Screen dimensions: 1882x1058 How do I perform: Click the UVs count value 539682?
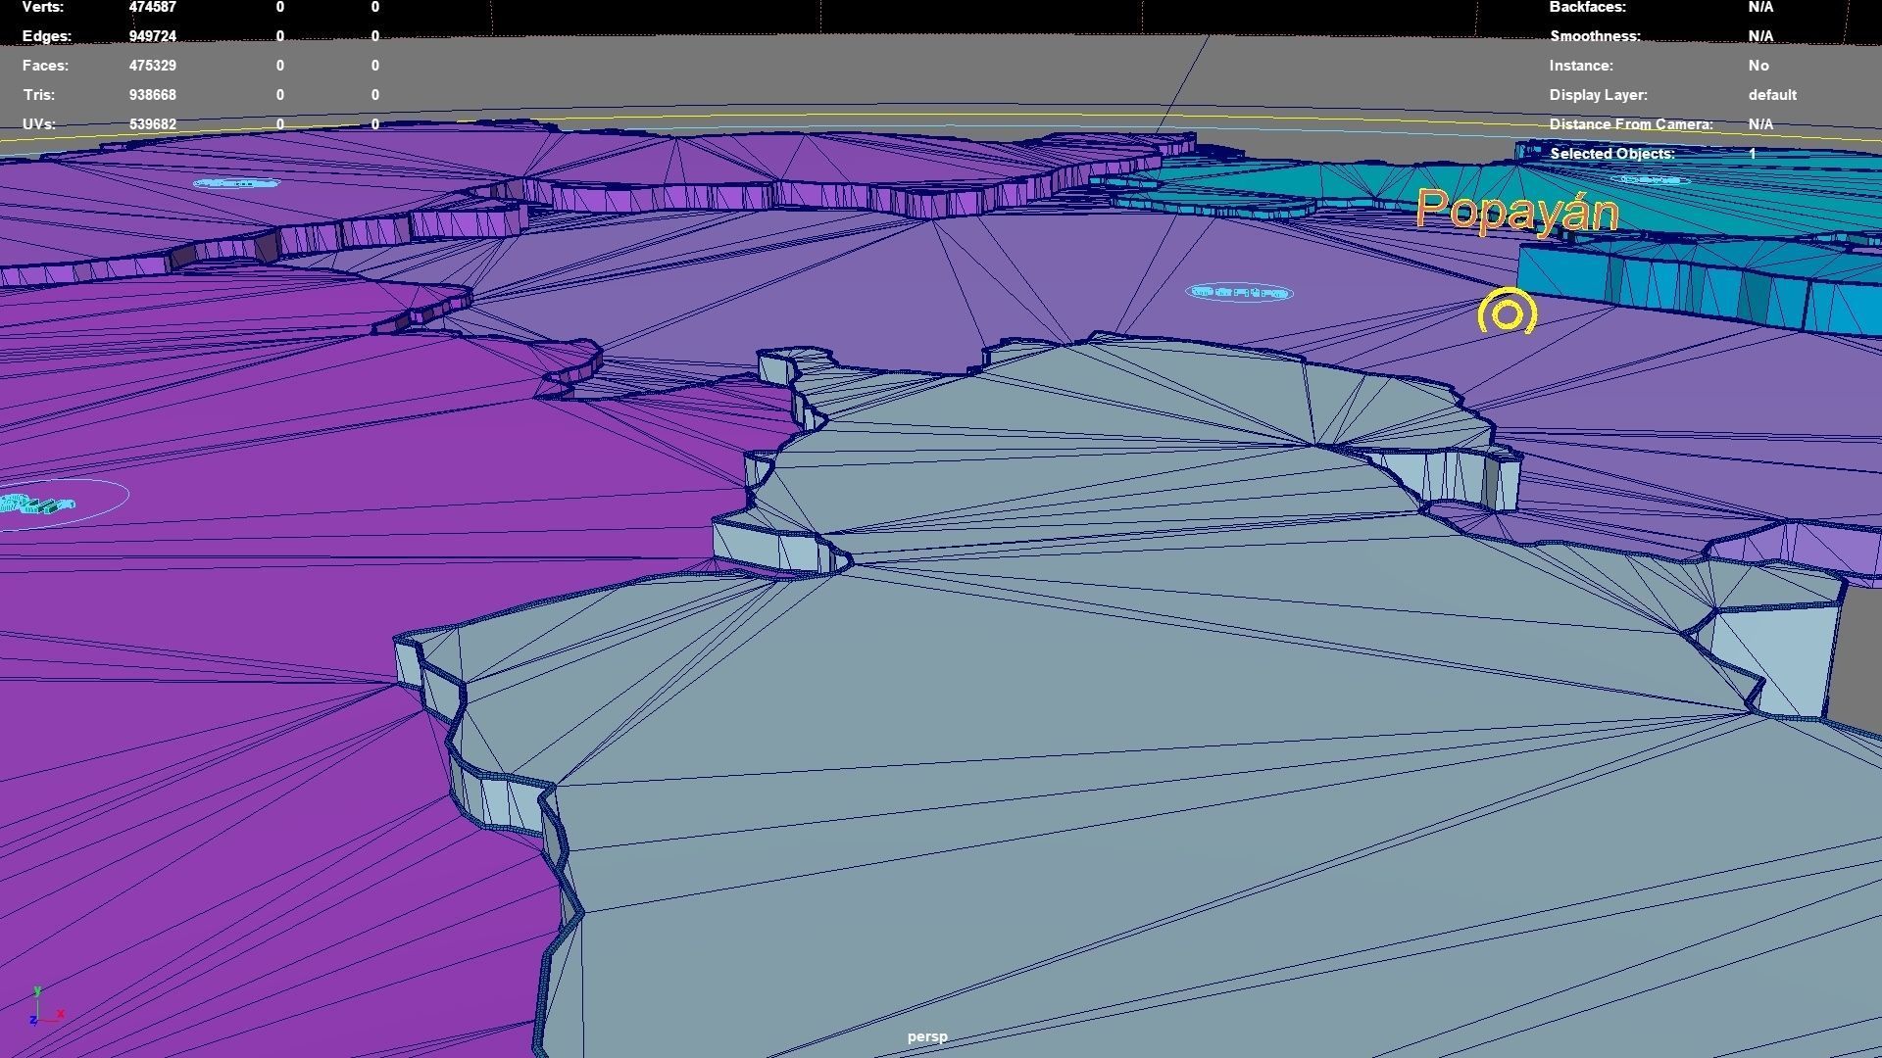(x=152, y=124)
